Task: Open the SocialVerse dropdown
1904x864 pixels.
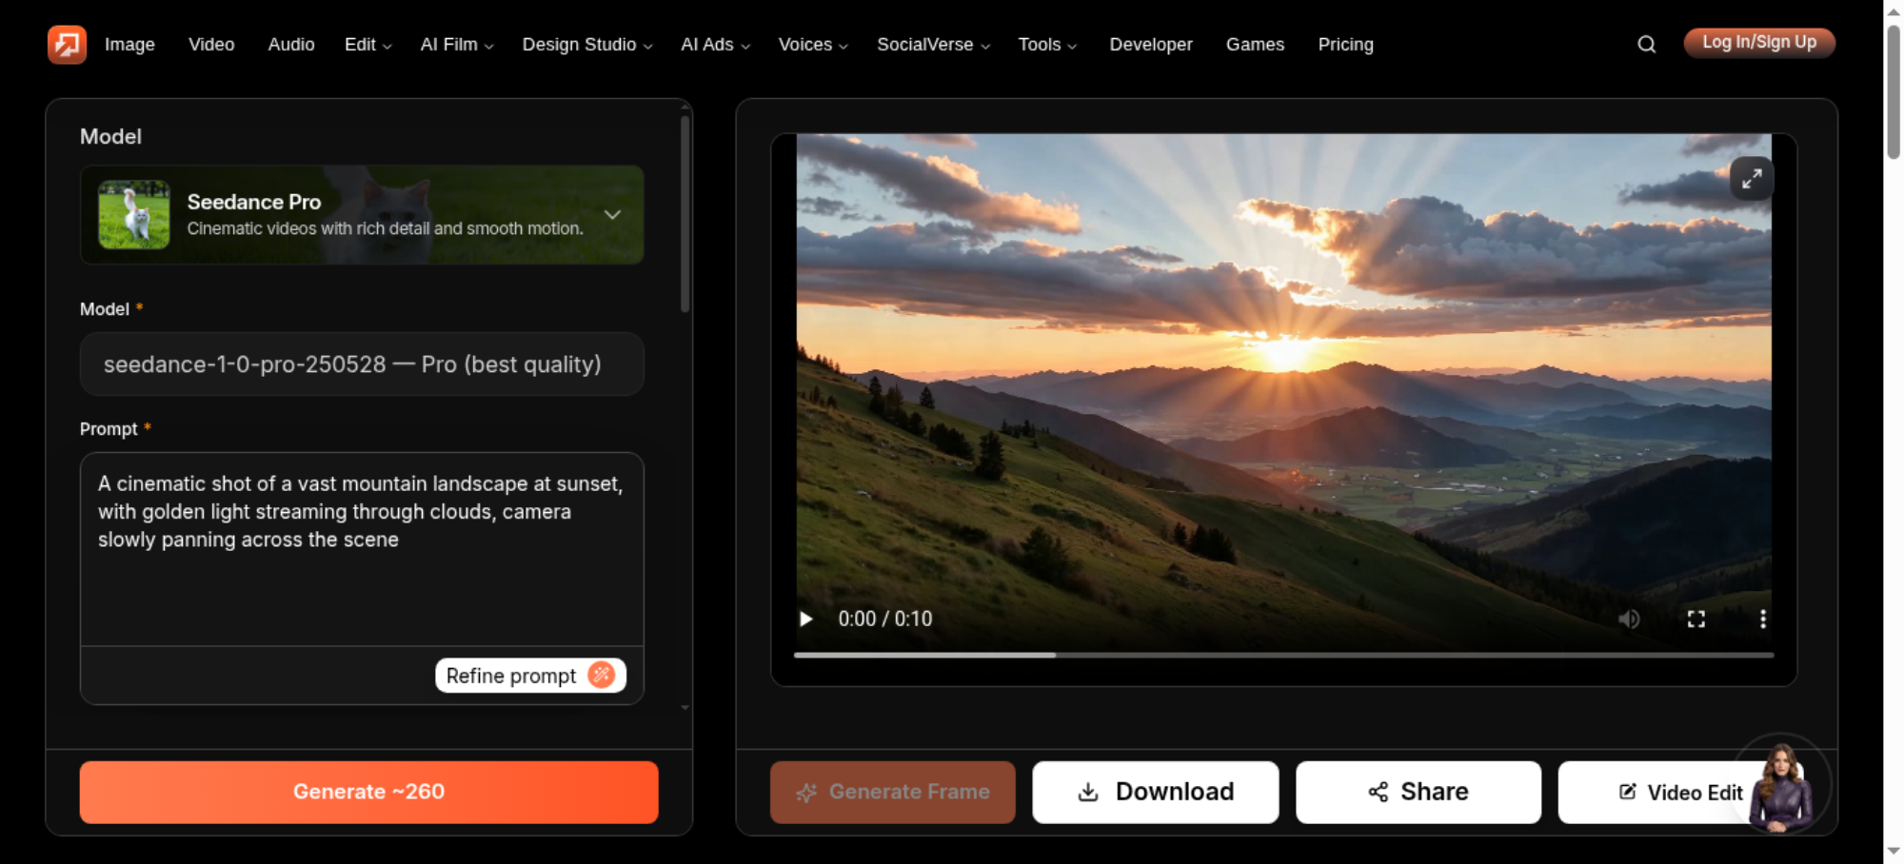Action: coord(933,45)
